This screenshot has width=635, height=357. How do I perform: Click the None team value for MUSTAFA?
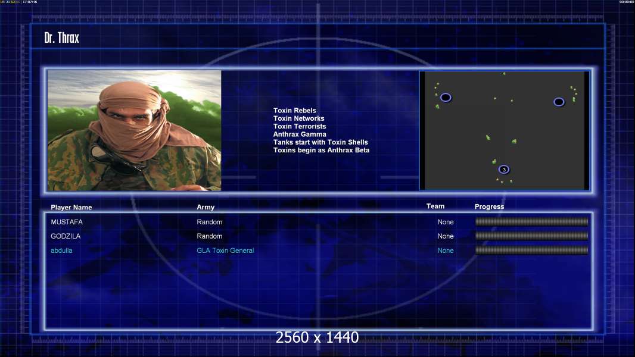[446, 222]
